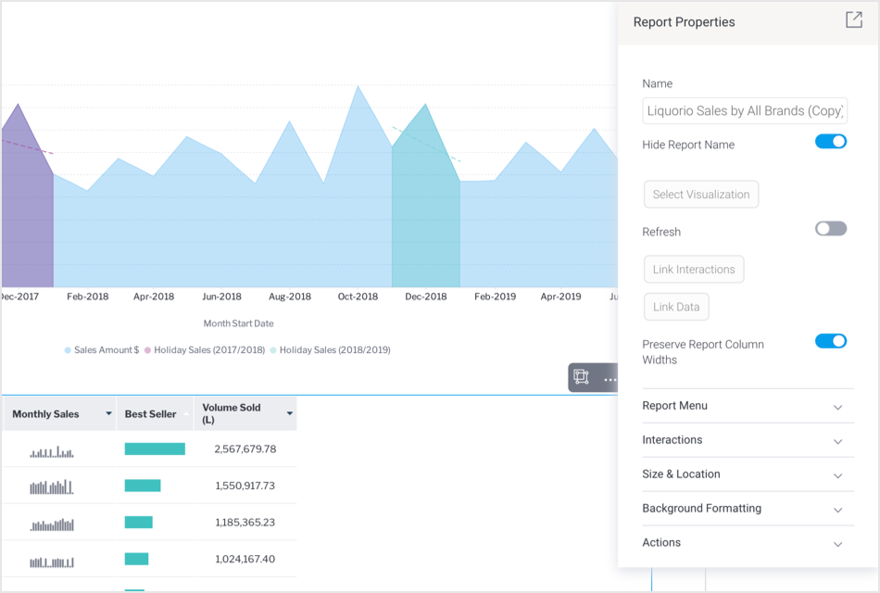The height and width of the screenshot is (593, 880).
Task: Click the top Best Seller teal bar
Action: [x=155, y=449]
